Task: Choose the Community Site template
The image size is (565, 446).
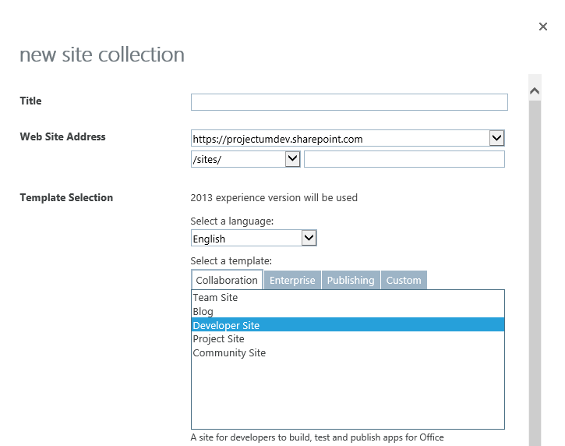Action: click(x=229, y=353)
